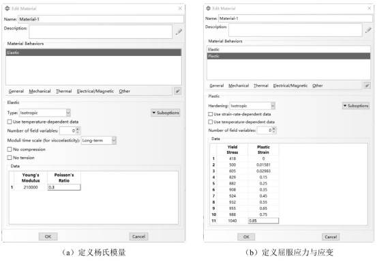Click Cancel in the right dialog

[331, 237]
